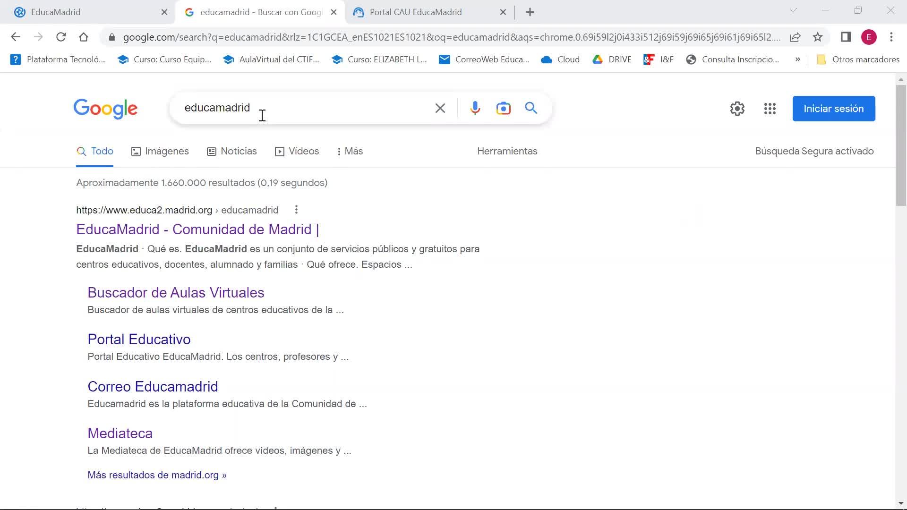
Task: Click the page vertical scrollbar
Action: [901, 145]
